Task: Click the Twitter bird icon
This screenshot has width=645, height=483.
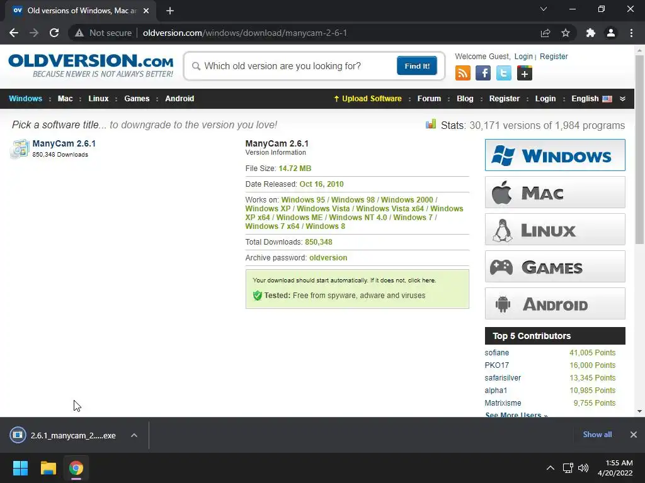Action: [x=503, y=74]
